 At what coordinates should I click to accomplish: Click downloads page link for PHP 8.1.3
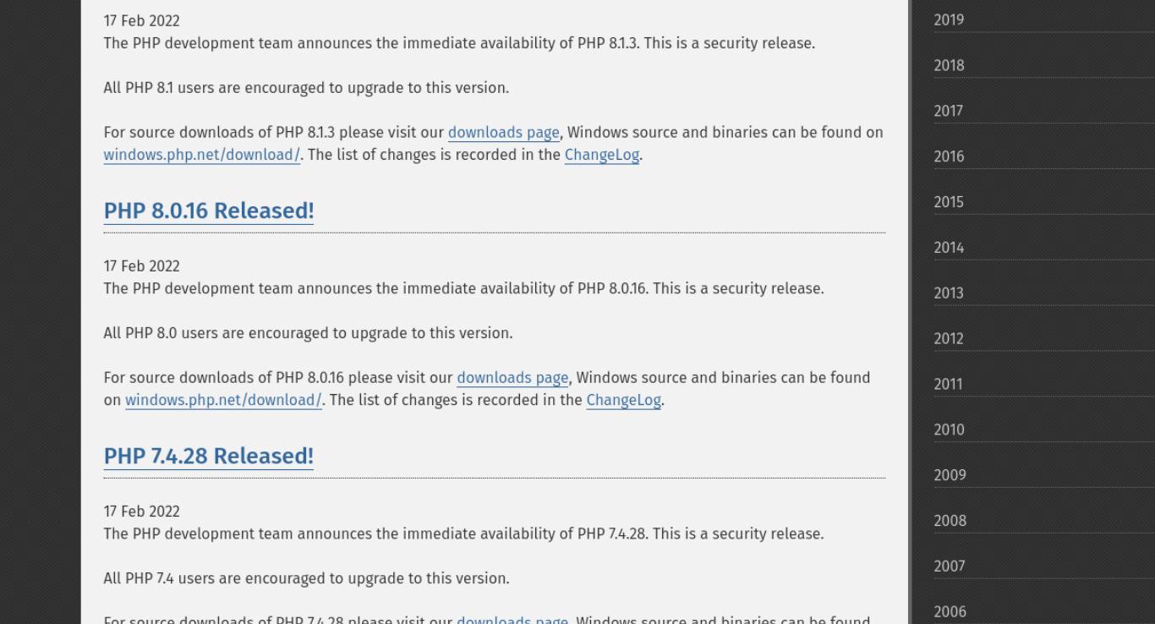tap(503, 133)
